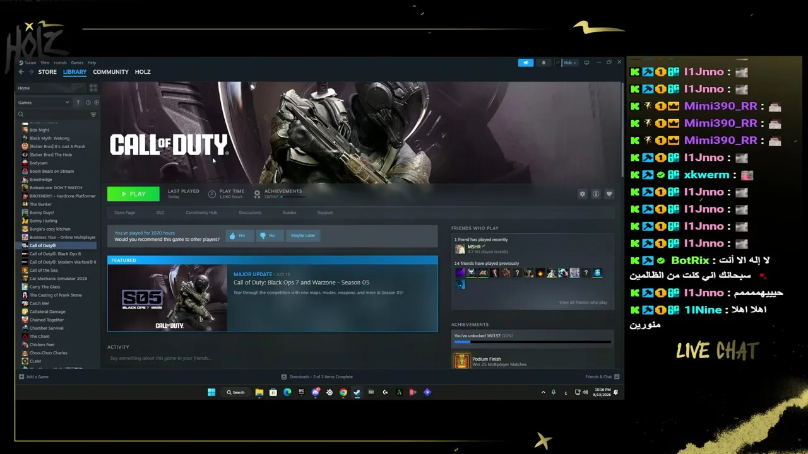Open Google Chrome from the taskbar
This screenshot has width=808, height=454.
coord(343,392)
